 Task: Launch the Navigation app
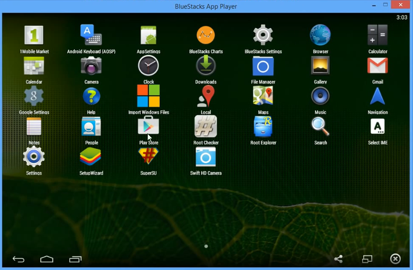coord(377,96)
